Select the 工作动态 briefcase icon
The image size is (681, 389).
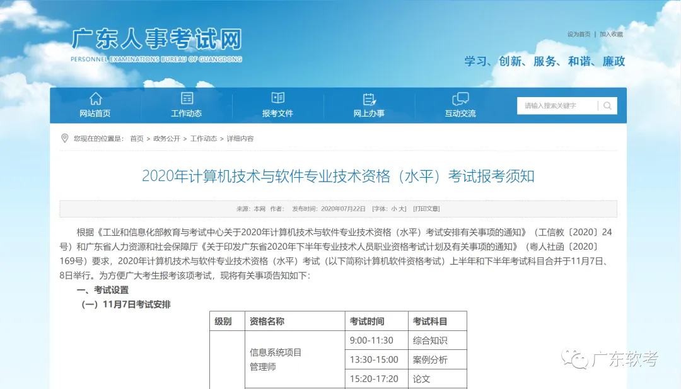[186, 98]
